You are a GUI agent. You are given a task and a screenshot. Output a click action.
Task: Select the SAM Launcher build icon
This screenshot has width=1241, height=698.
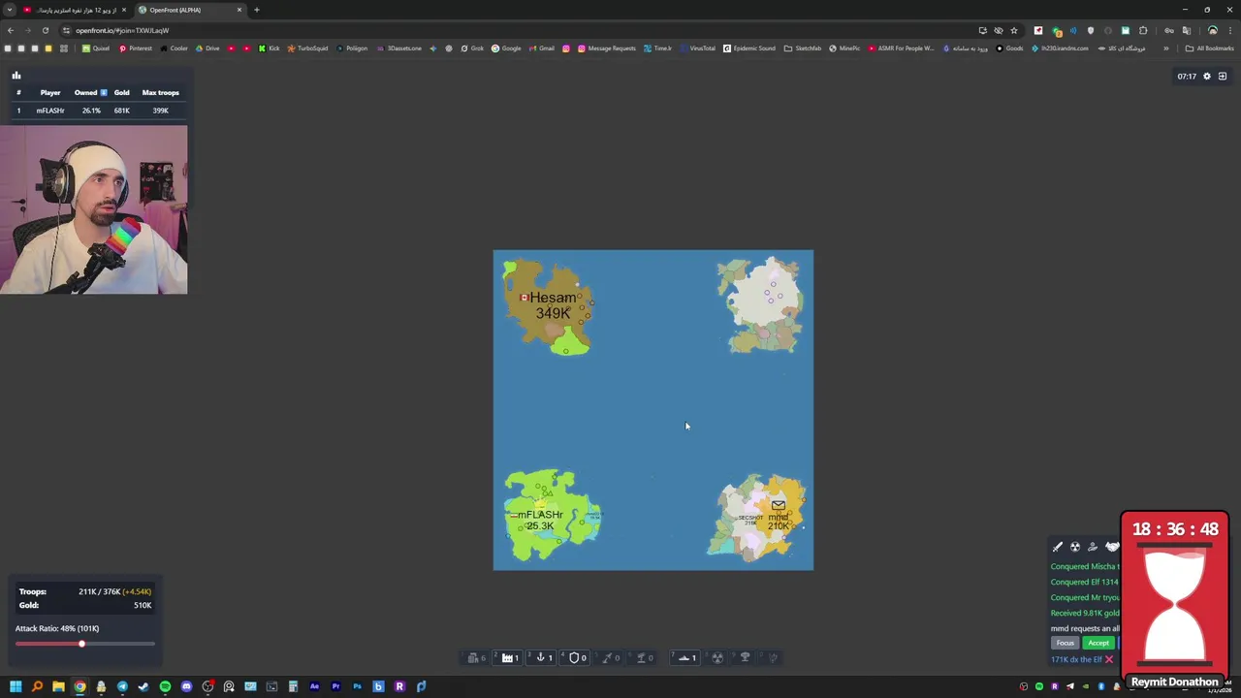[x=641, y=657]
